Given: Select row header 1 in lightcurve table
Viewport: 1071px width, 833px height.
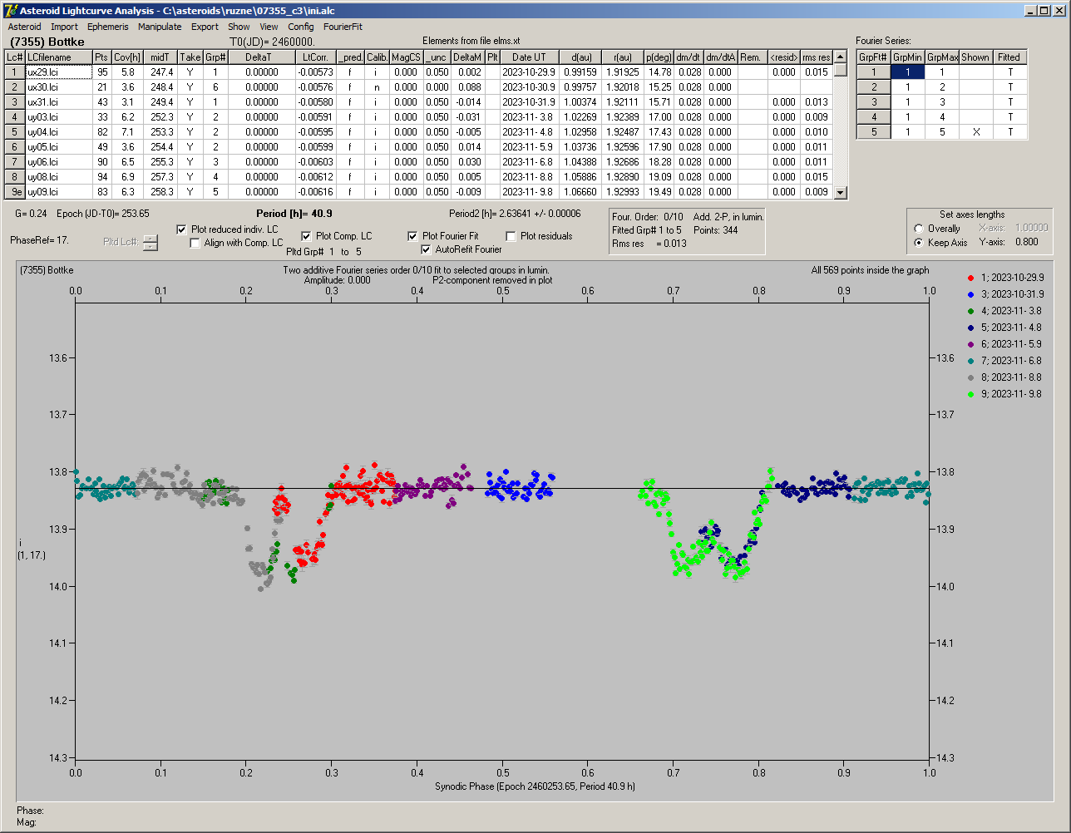Looking at the screenshot, I should 15,72.
